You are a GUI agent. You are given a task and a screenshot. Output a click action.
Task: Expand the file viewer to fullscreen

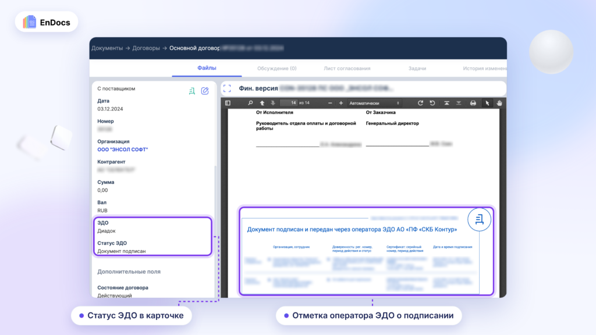pos(227,88)
